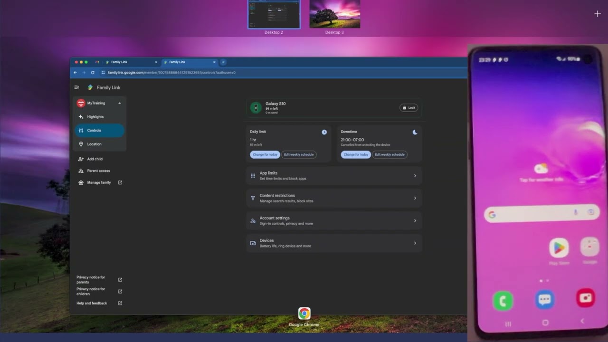Click the Content restrictions filter icon
Screen dimensions: 608x342
tap(253, 198)
